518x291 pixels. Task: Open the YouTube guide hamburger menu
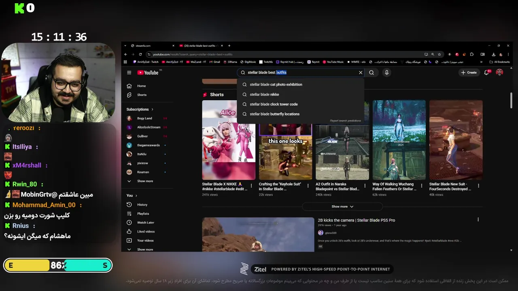(x=129, y=73)
